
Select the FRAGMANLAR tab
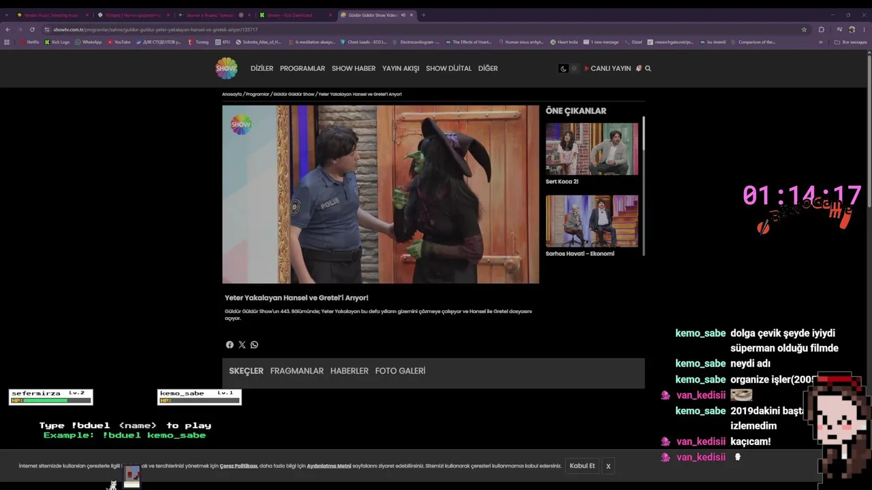click(297, 371)
